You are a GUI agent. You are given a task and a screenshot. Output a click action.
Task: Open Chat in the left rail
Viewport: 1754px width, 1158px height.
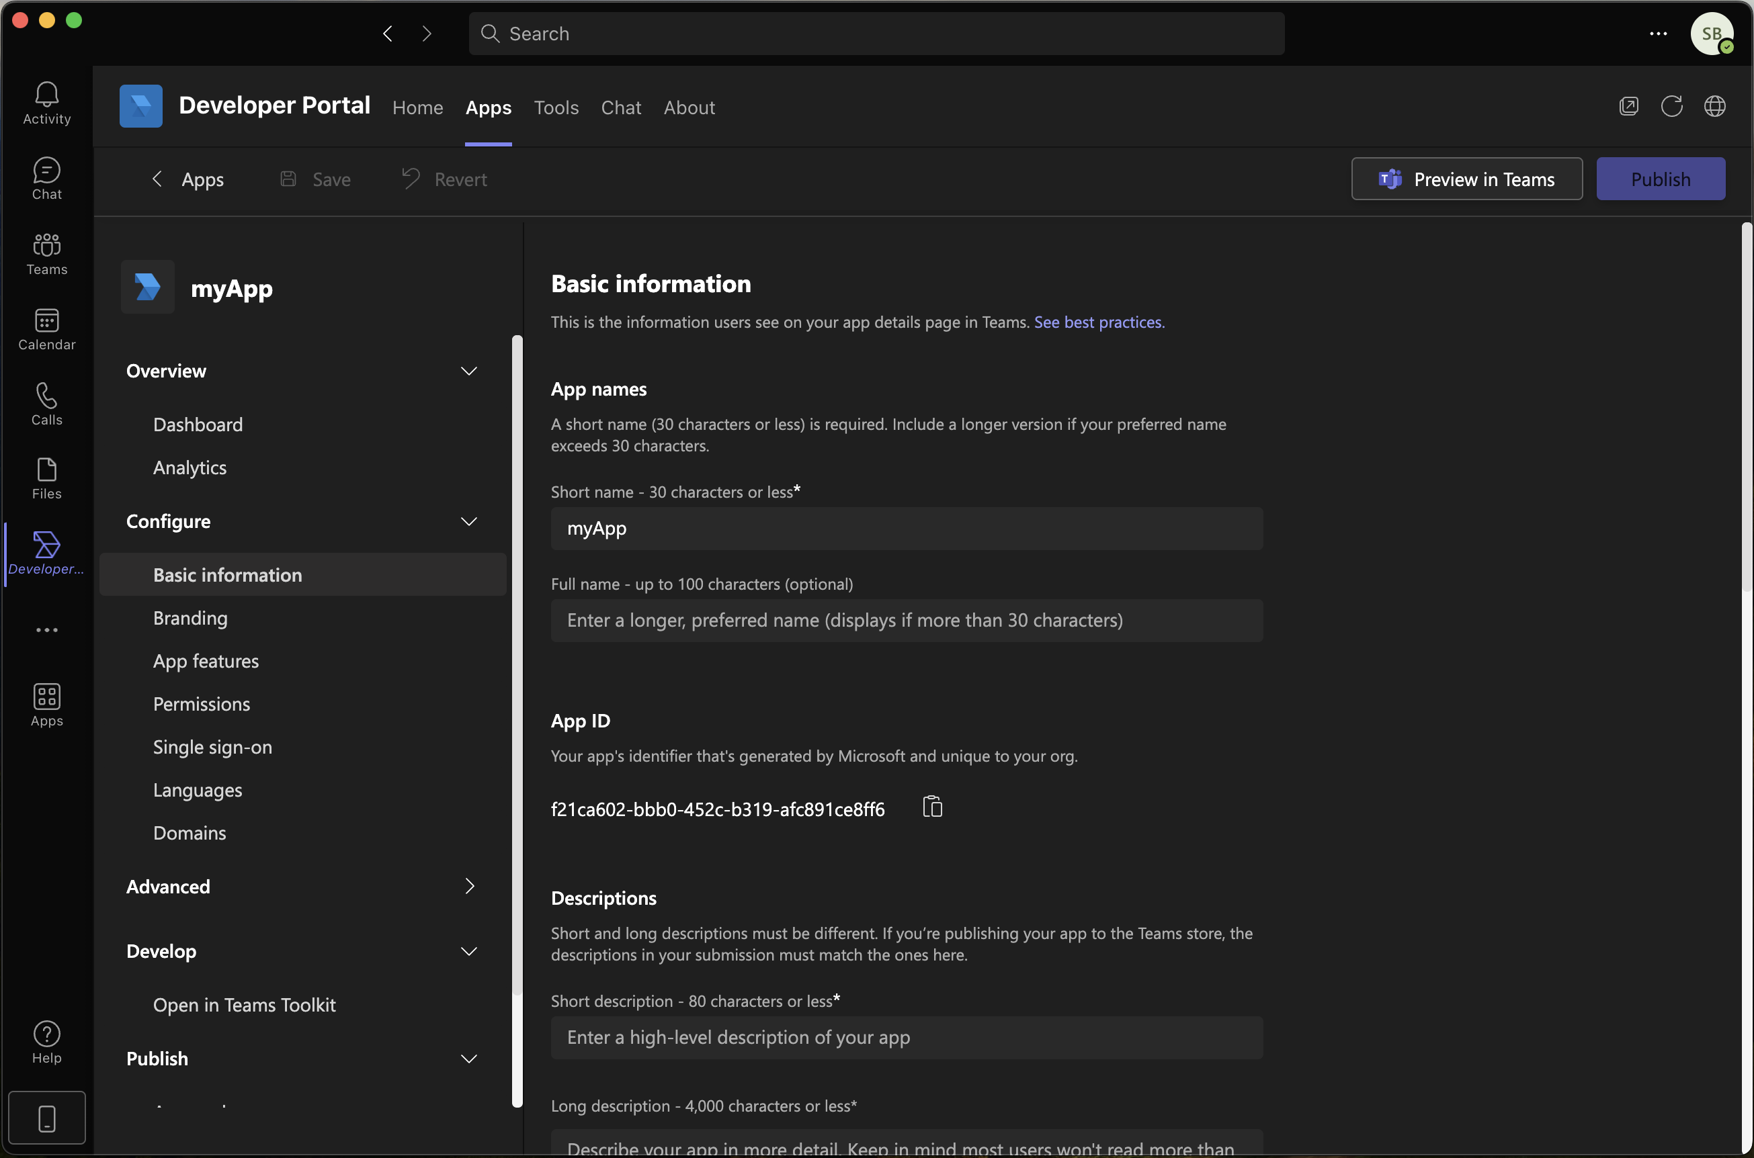[46, 179]
